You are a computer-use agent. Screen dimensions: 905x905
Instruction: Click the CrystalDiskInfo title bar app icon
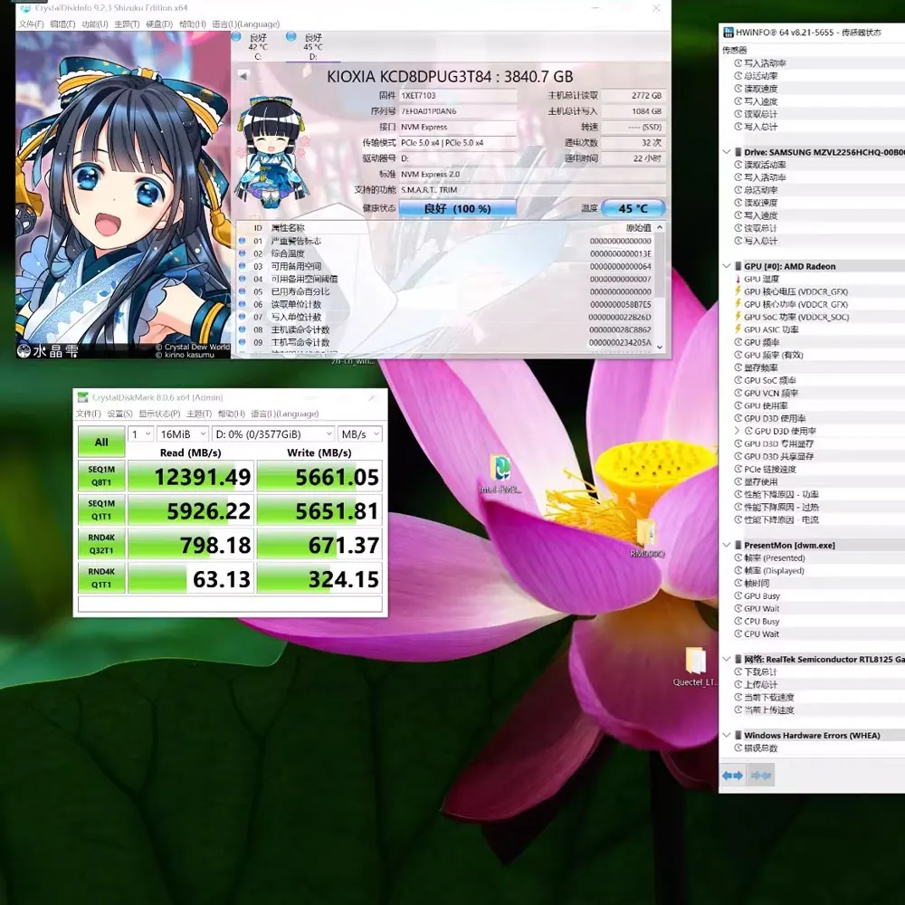pyautogui.click(x=25, y=8)
